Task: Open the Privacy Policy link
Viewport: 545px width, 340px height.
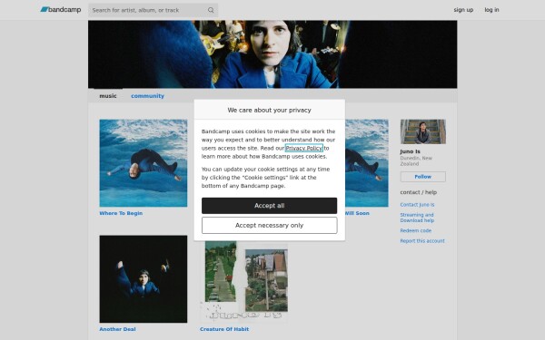Action: tap(303, 148)
